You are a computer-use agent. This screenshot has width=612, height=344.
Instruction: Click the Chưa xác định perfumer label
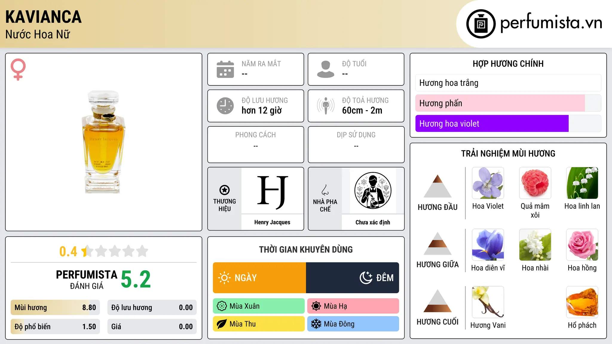pyautogui.click(x=373, y=222)
